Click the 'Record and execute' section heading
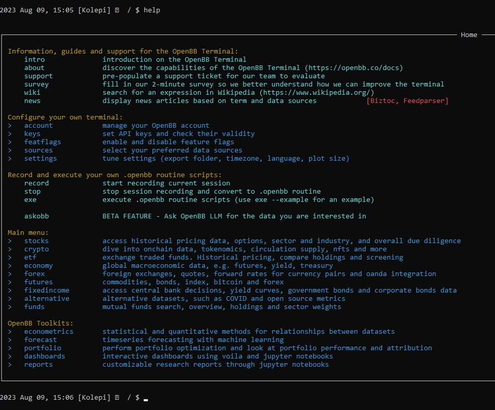This screenshot has width=495, height=410. [114, 175]
